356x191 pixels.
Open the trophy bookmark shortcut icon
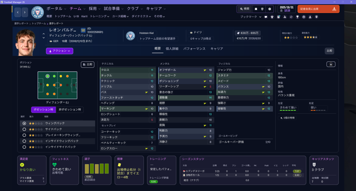coord(297,17)
